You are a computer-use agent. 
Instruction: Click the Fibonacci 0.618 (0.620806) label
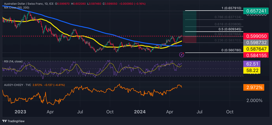(x=228, y=24)
